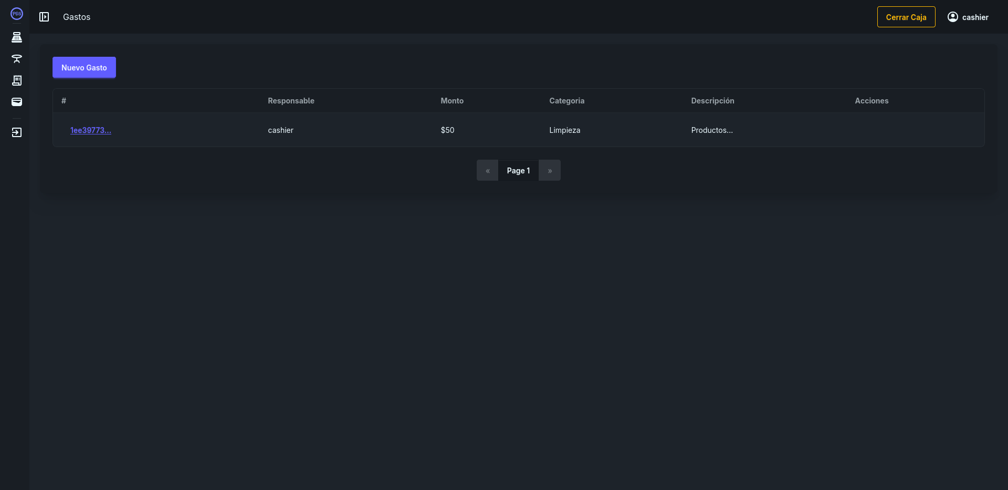Select the wallet icon in the sidebar
1008x490 pixels.
point(17,102)
